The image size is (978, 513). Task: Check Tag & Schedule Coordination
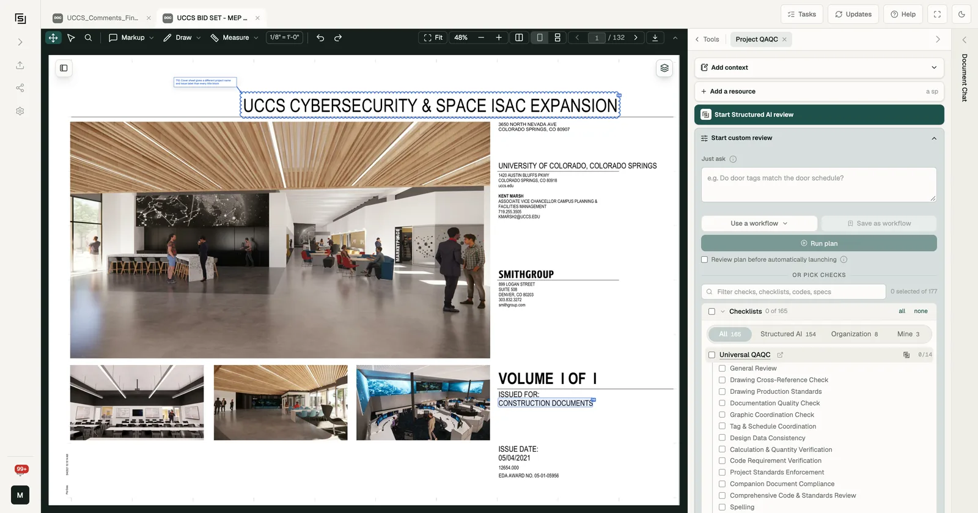click(x=722, y=426)
